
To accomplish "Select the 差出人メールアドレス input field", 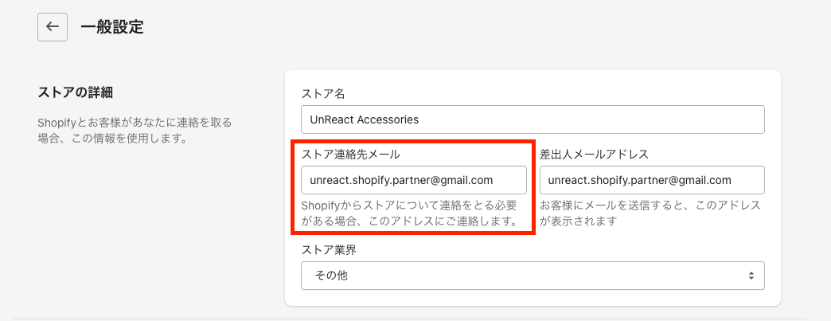I will click(651, 180).
